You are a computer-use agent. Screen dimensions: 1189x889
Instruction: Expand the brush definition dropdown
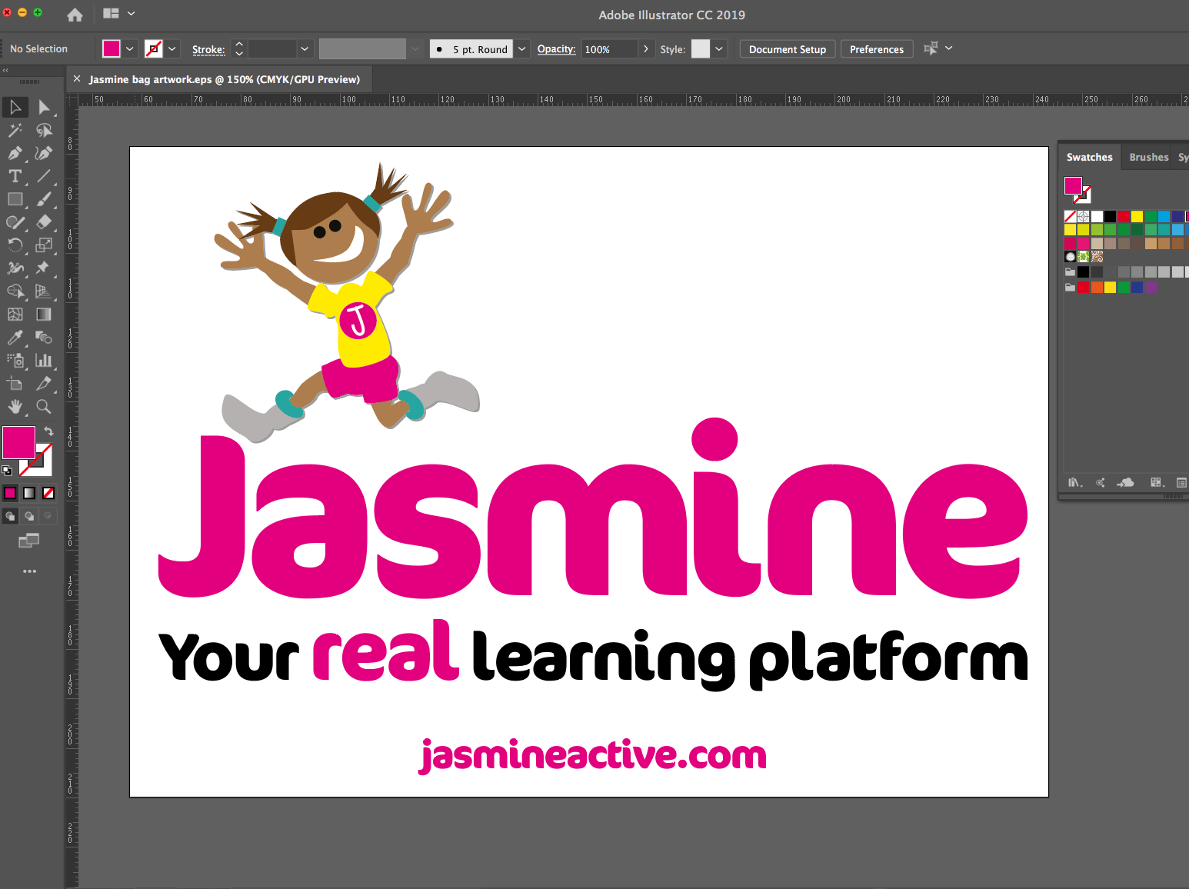(522, 49)
